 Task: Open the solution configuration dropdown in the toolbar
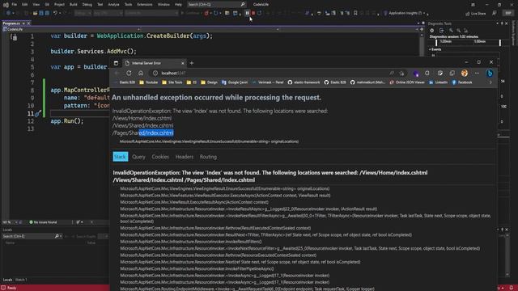point(83,13)
